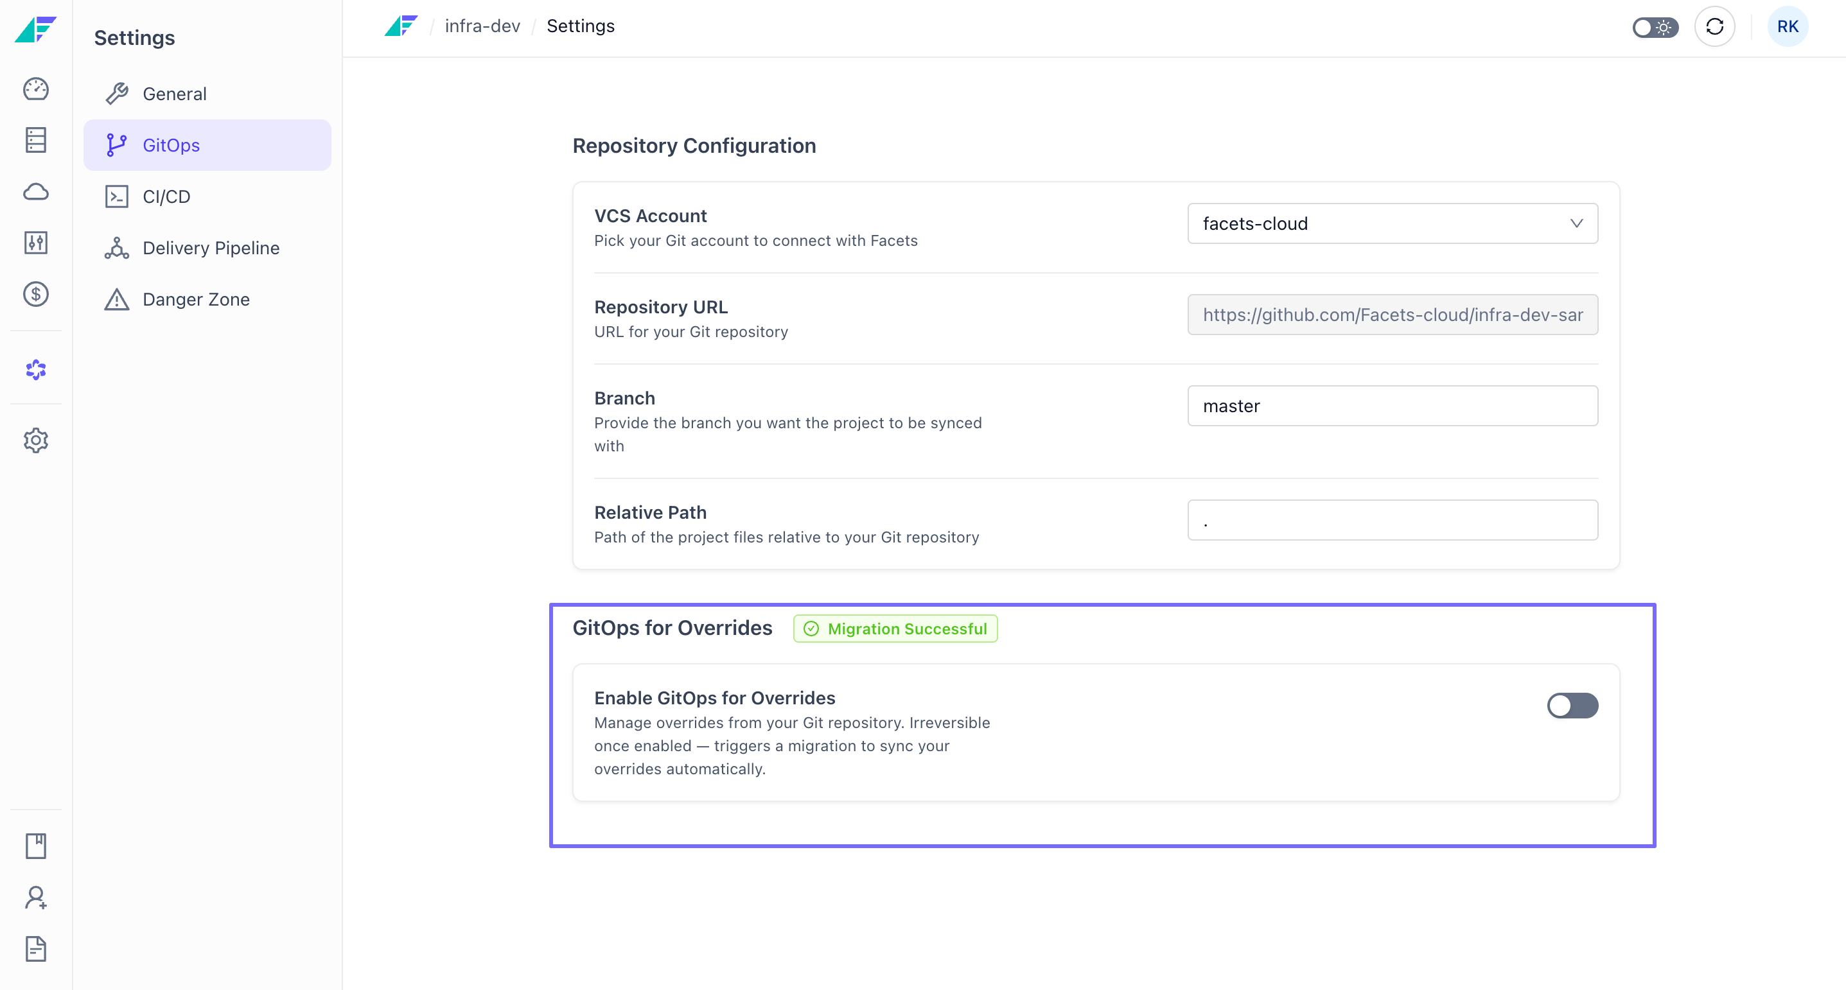Click the server stack icon in sidebar
Image resolution: width=1846 pixels, height=990 pixels.
(36, 141)
